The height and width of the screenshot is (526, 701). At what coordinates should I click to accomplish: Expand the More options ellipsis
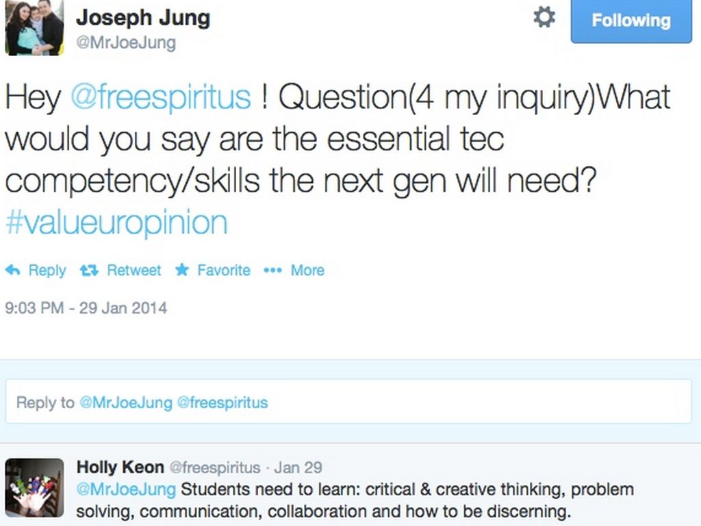point(272,271)
